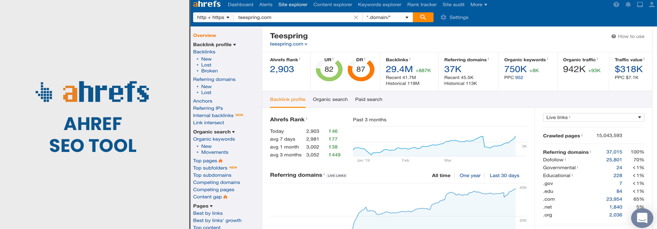The image size is (657, 229).
Task: Open the More menu dropdown
Action: [479, 4]
